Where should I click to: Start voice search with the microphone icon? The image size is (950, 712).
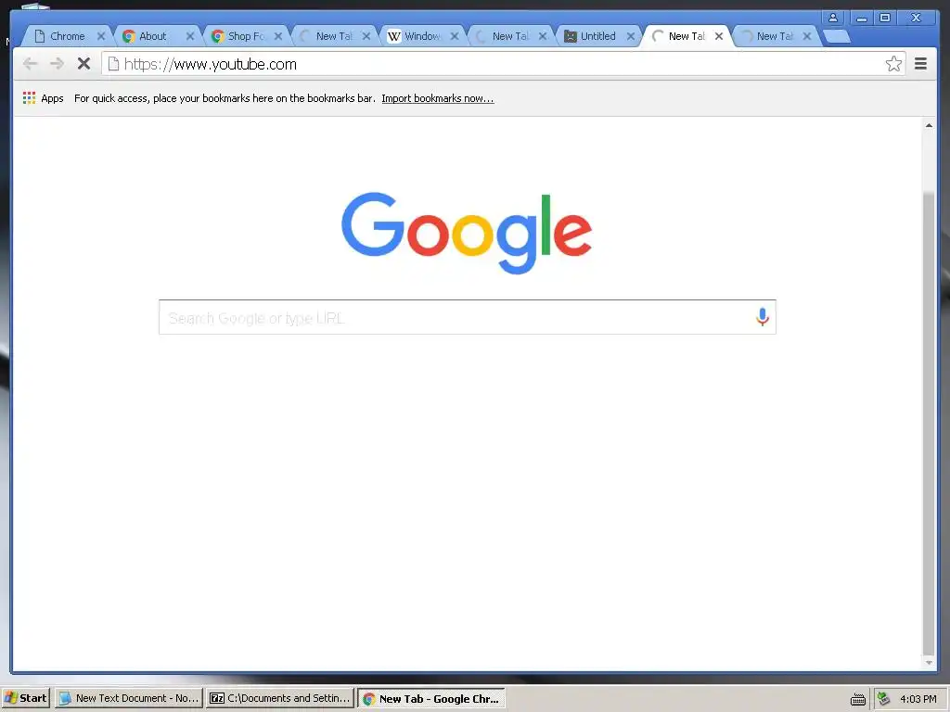pos(763,317)
